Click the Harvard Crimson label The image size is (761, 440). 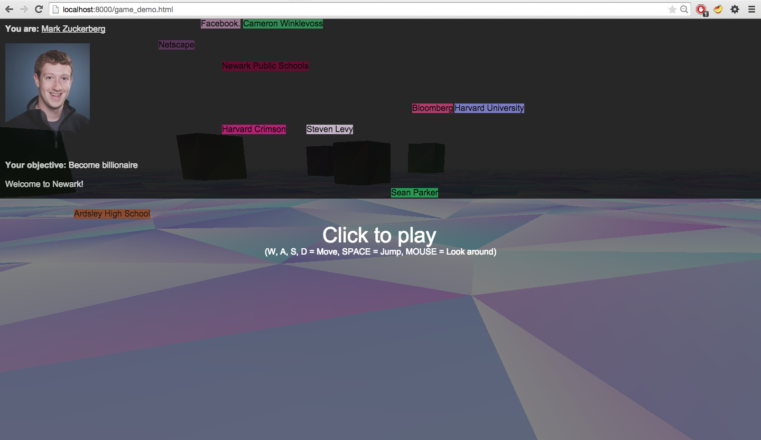click(254, 129)
